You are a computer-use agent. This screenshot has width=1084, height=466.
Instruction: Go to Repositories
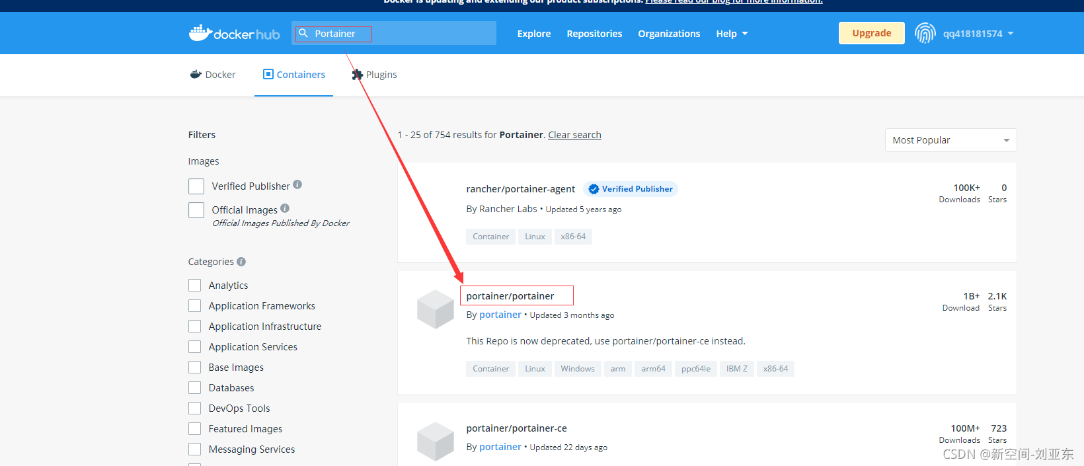click(594, 34)
